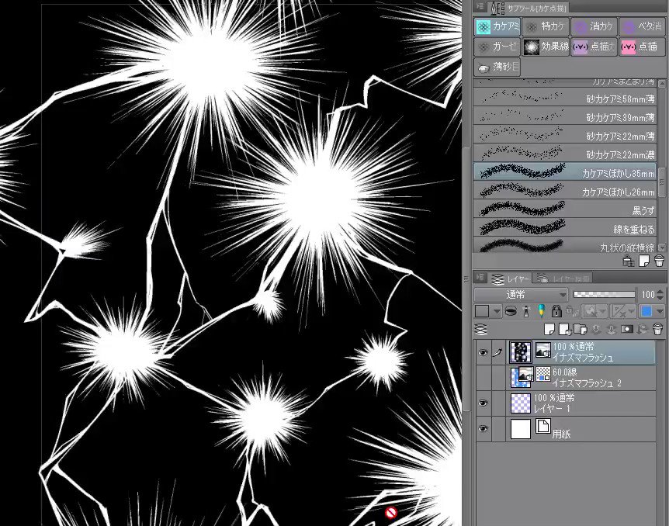This screenshot has height=526, width=669.
Task: Choose the 砂カケアミ39mm薄 brush
Action: 565,116
